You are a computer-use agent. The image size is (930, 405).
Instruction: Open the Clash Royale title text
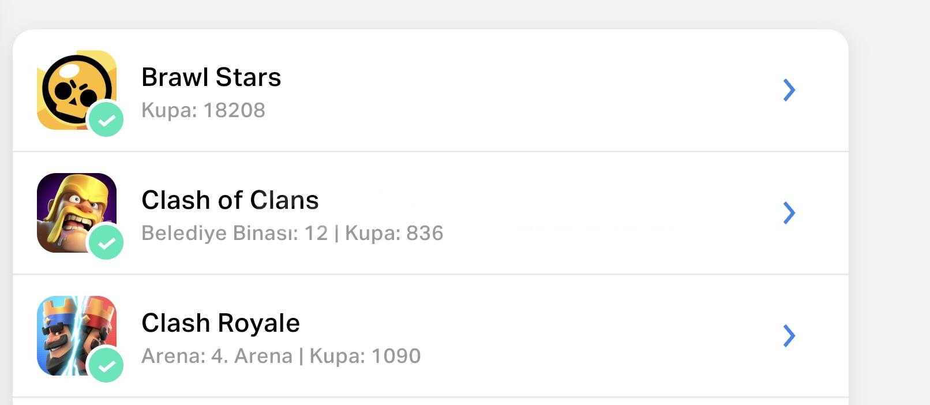coord(221,323)
